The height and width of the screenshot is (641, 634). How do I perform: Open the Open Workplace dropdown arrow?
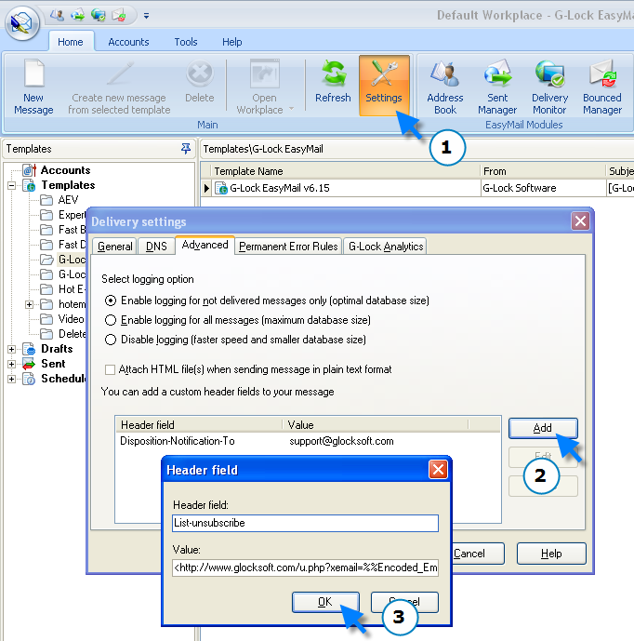tap(291, 109)
